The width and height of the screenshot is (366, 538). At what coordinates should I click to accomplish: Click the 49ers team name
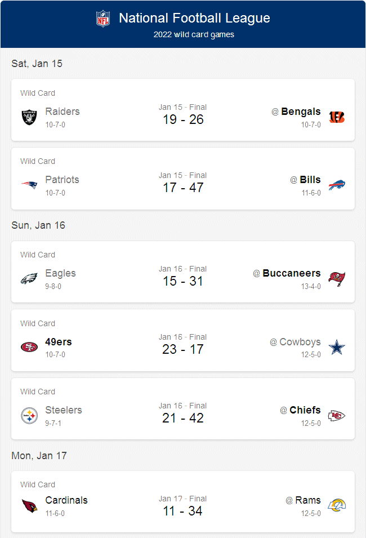pos(58,342)
